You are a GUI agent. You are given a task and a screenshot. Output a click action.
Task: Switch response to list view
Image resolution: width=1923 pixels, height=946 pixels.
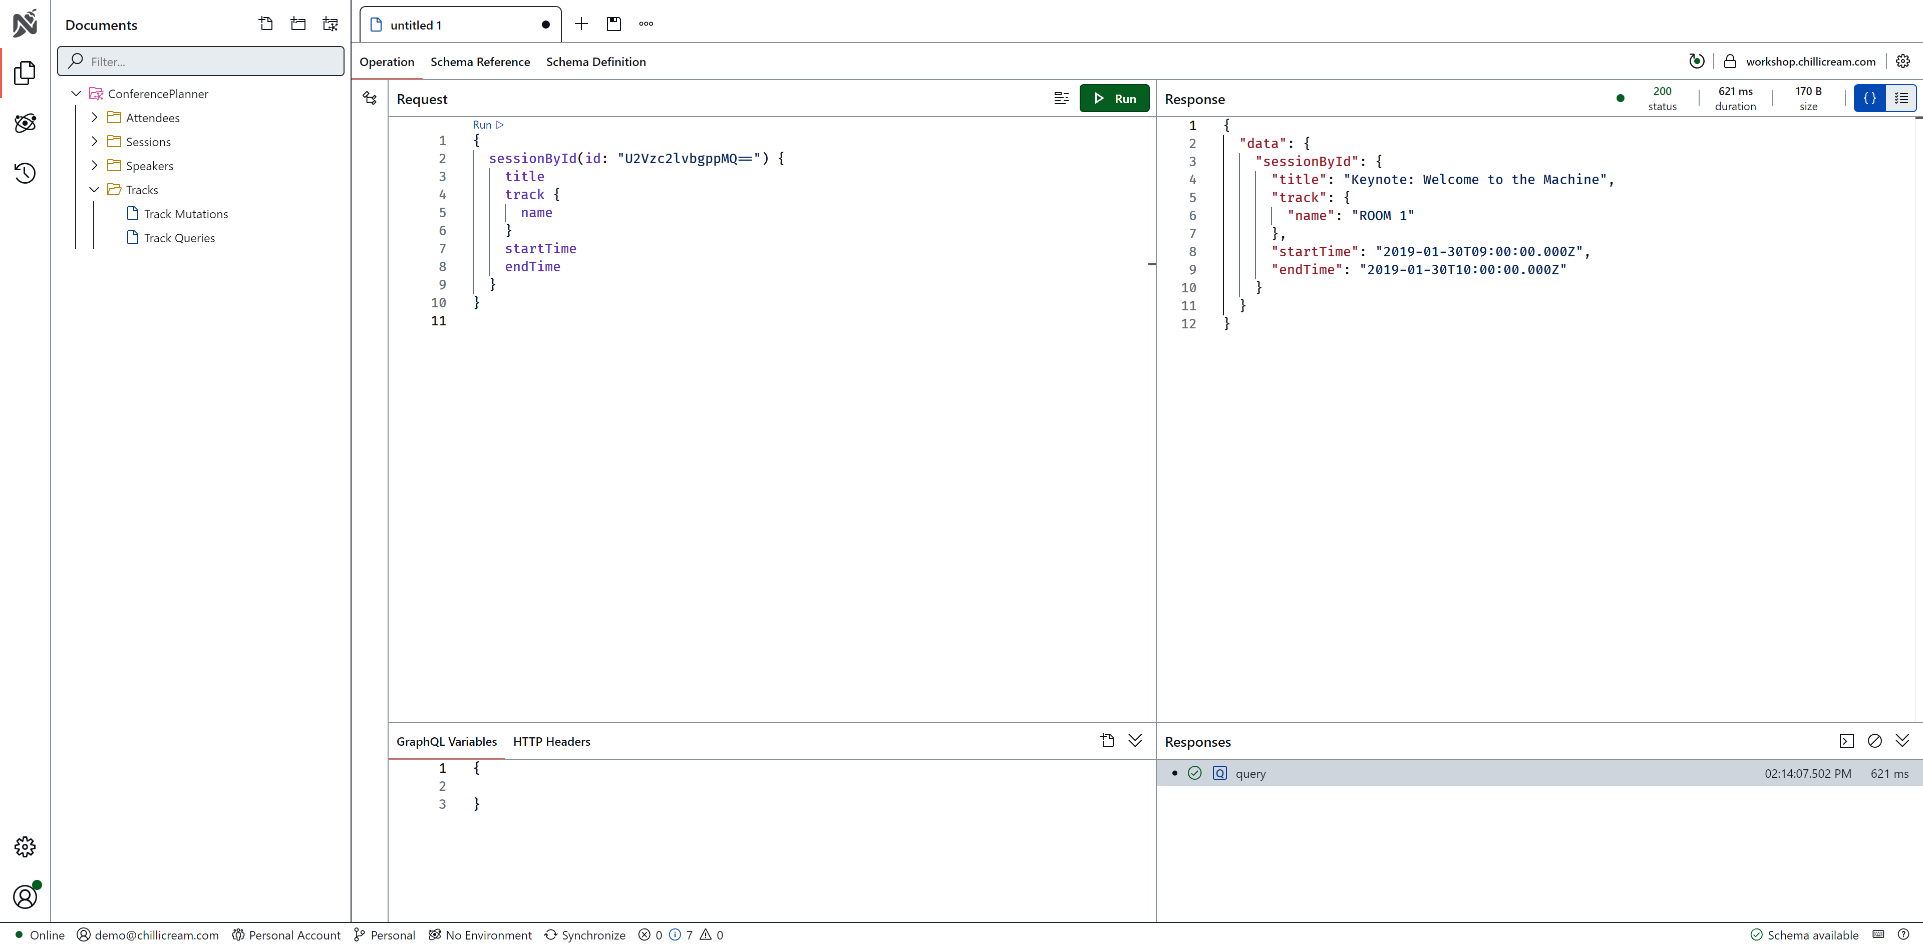(1900, 99)
